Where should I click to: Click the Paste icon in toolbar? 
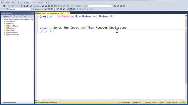click(64, 6)
